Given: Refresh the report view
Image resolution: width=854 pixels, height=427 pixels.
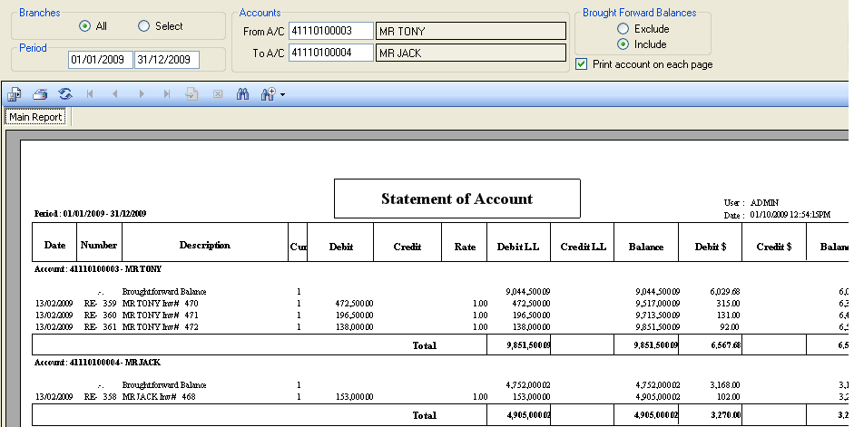Looking at the screenshot, I should coord(65,93).
